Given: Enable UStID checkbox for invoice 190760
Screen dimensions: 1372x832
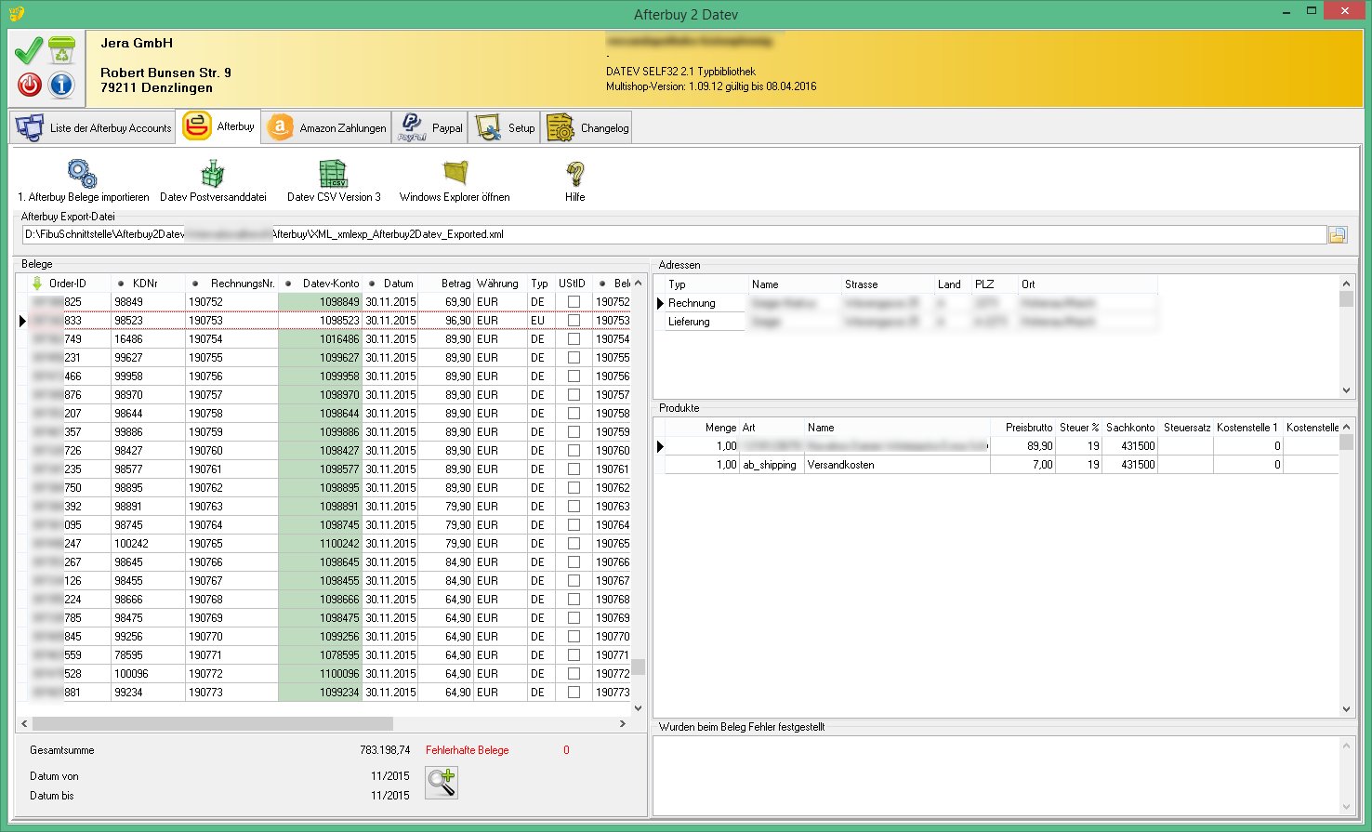Looking at the screenshot, I should [x=574, y=451].
